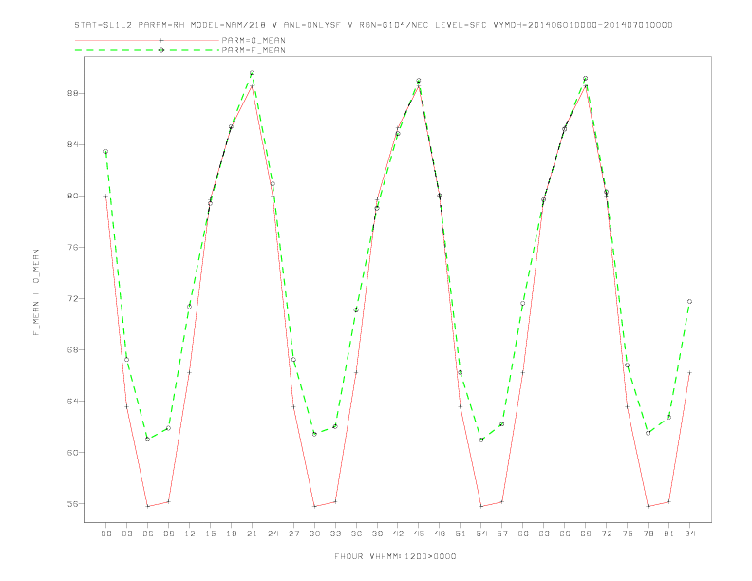Click V_RGN=G104/NEC in the header
The height and width of the screenshot is (581, 752).
pos(388,25)
